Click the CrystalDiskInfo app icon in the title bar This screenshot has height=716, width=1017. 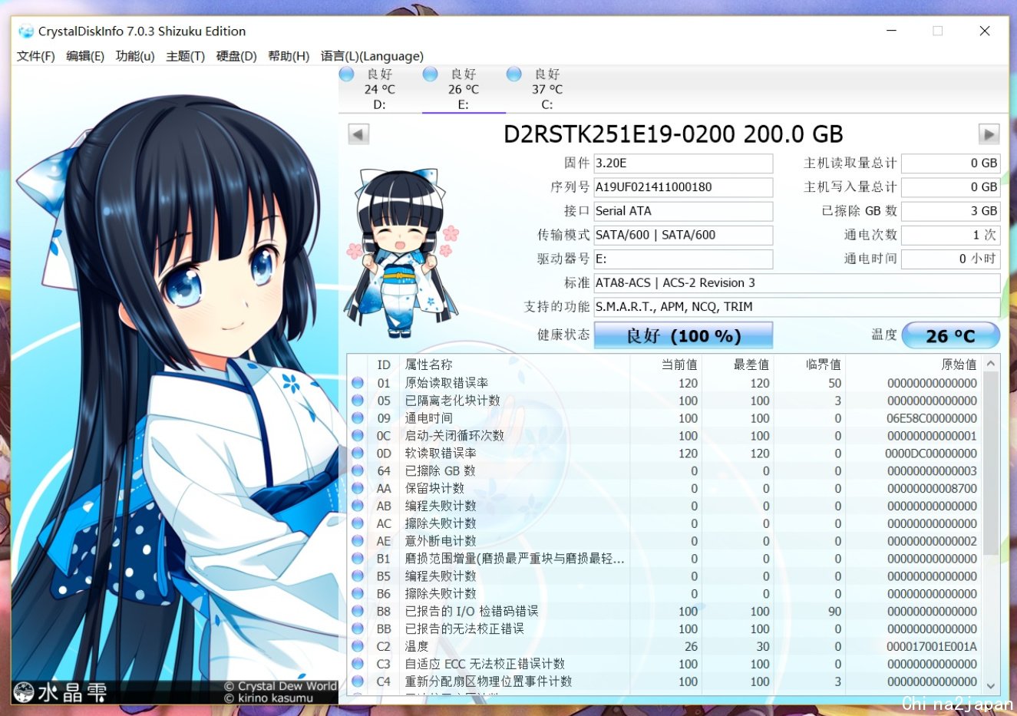click(x=26, y=31)
